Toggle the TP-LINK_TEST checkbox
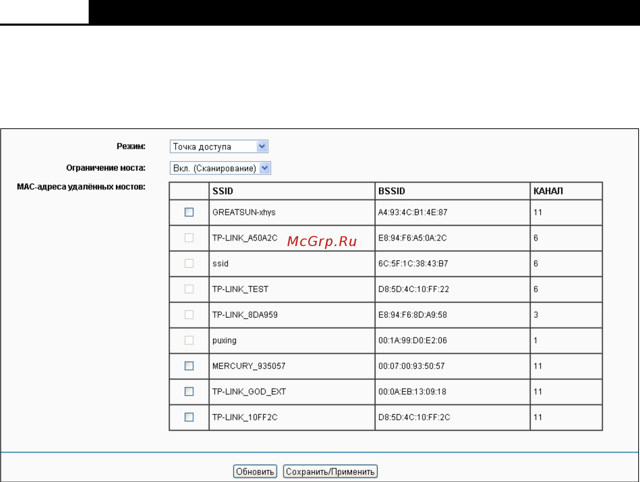 [x=189, y=289]
